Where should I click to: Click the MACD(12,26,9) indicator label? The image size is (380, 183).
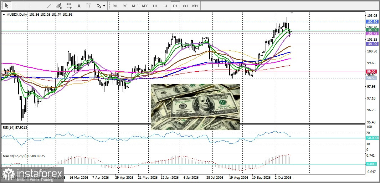click(x=24, y=156)
